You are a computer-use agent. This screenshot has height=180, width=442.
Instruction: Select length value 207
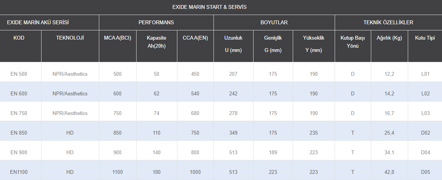coord(233,74)
